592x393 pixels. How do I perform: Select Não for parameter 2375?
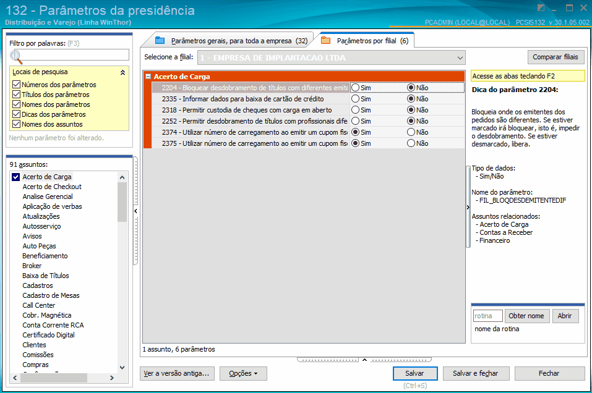[x=411, y=143]
